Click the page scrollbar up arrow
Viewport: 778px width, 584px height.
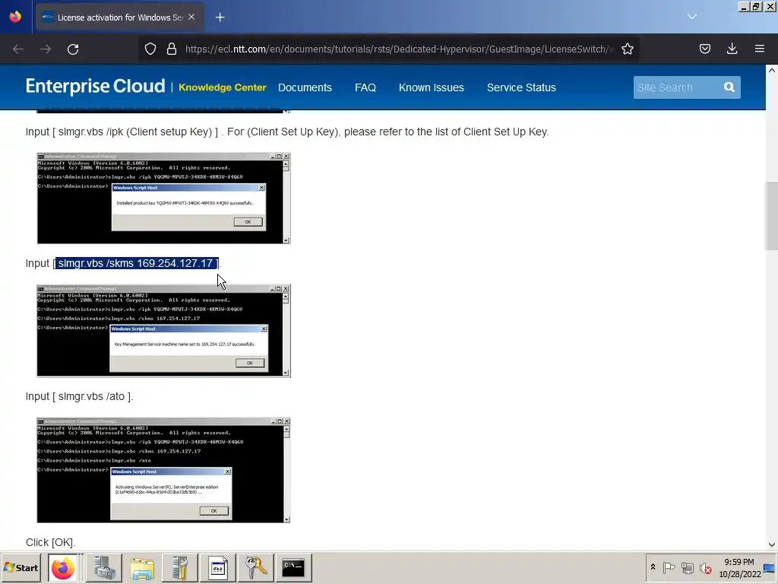772,70
